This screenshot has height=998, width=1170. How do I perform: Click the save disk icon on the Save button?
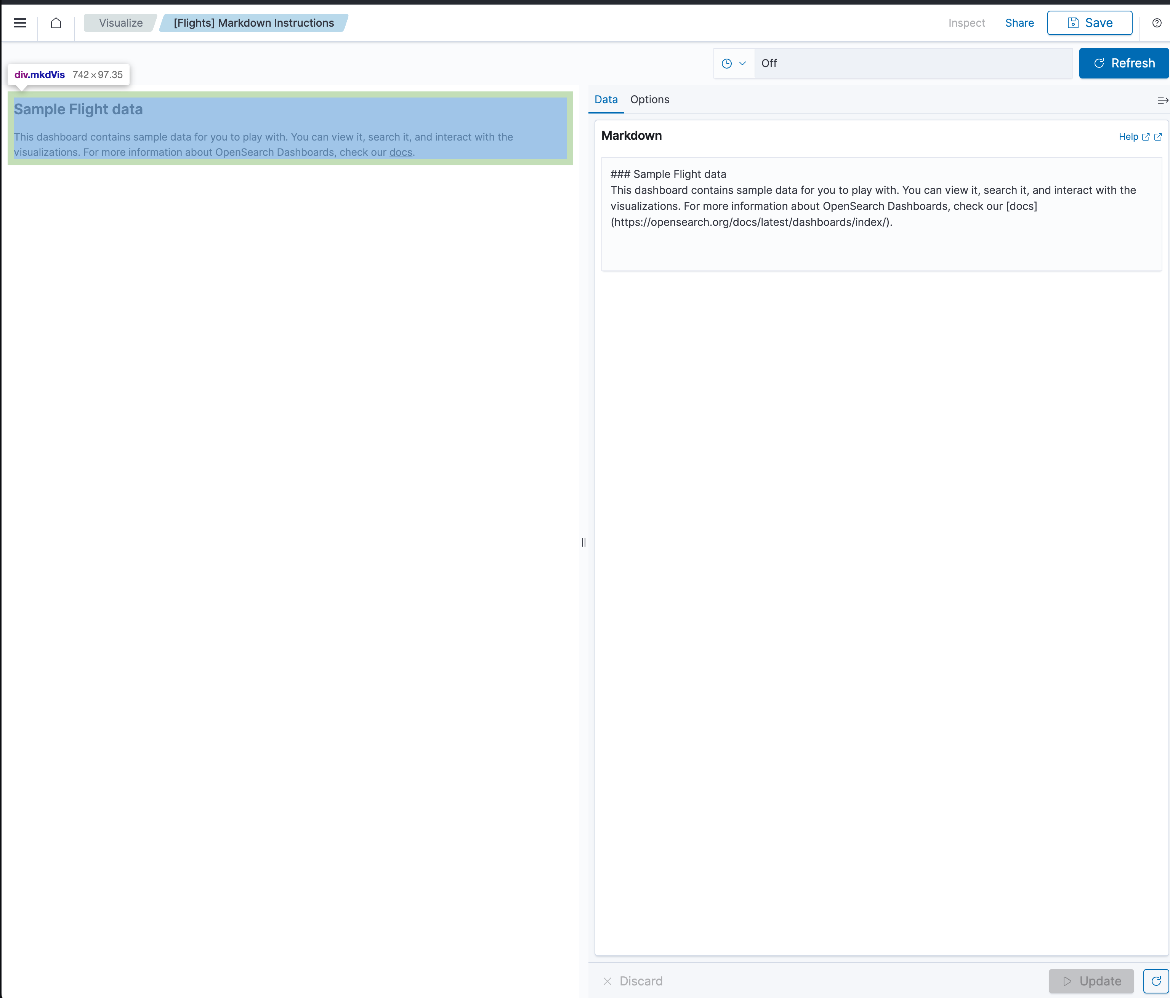click(1072, 22)
